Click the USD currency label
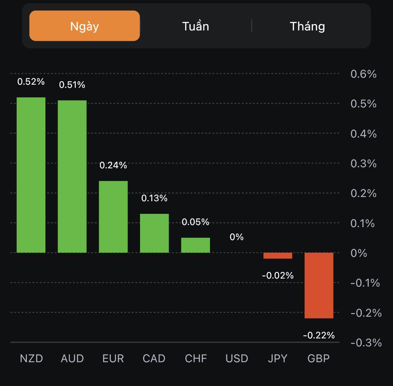 click(x=237, y=358)
